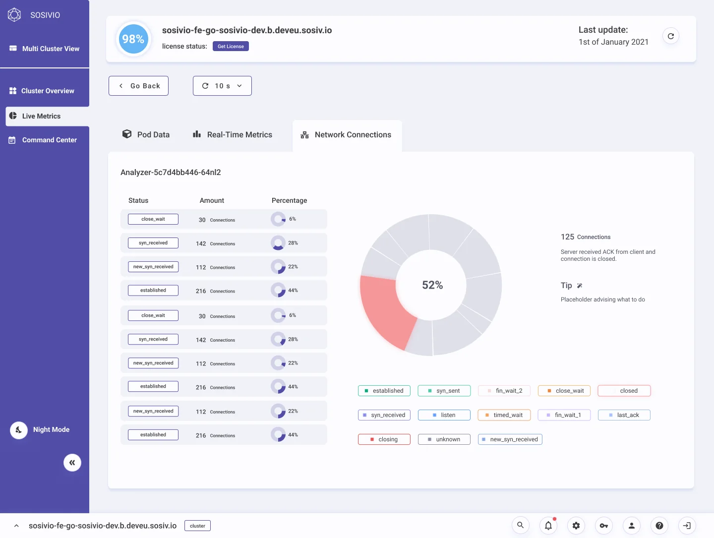Toggle the new_syn_received legend filter
The image size is (714, 538).
[x=510, y=439]
